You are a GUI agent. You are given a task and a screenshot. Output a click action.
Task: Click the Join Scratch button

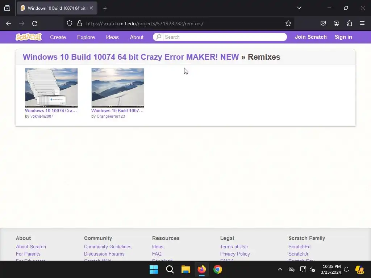(x=310, y=37)
